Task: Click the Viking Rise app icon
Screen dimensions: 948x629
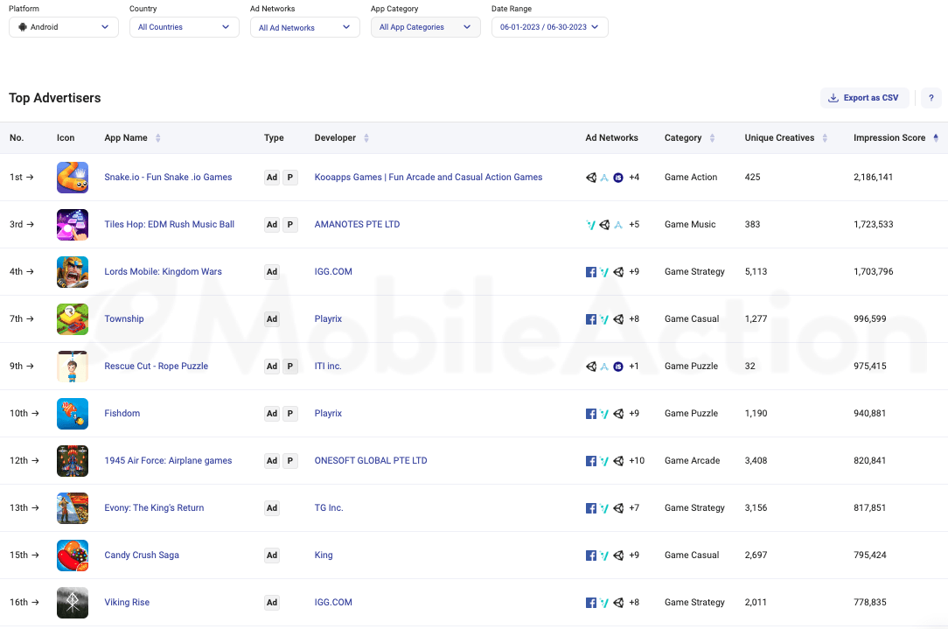Action: click(x=73, y=602)
